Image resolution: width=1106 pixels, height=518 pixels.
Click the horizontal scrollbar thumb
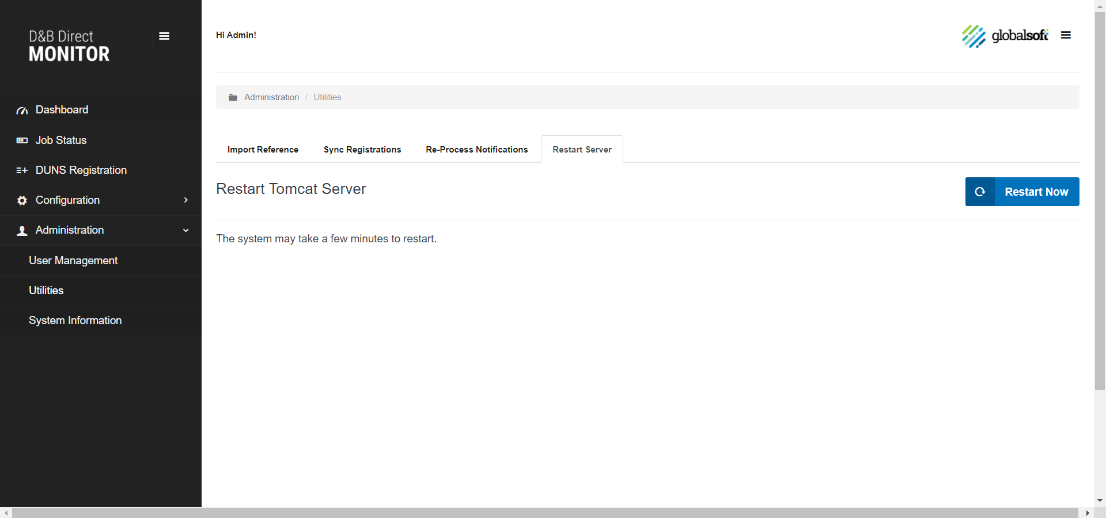(544, 513)
